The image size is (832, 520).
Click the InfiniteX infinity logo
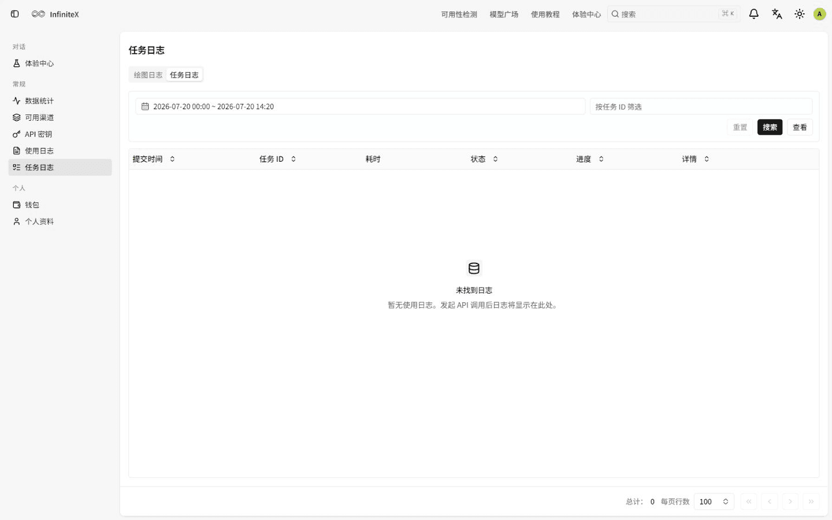(x=38, y=14)
